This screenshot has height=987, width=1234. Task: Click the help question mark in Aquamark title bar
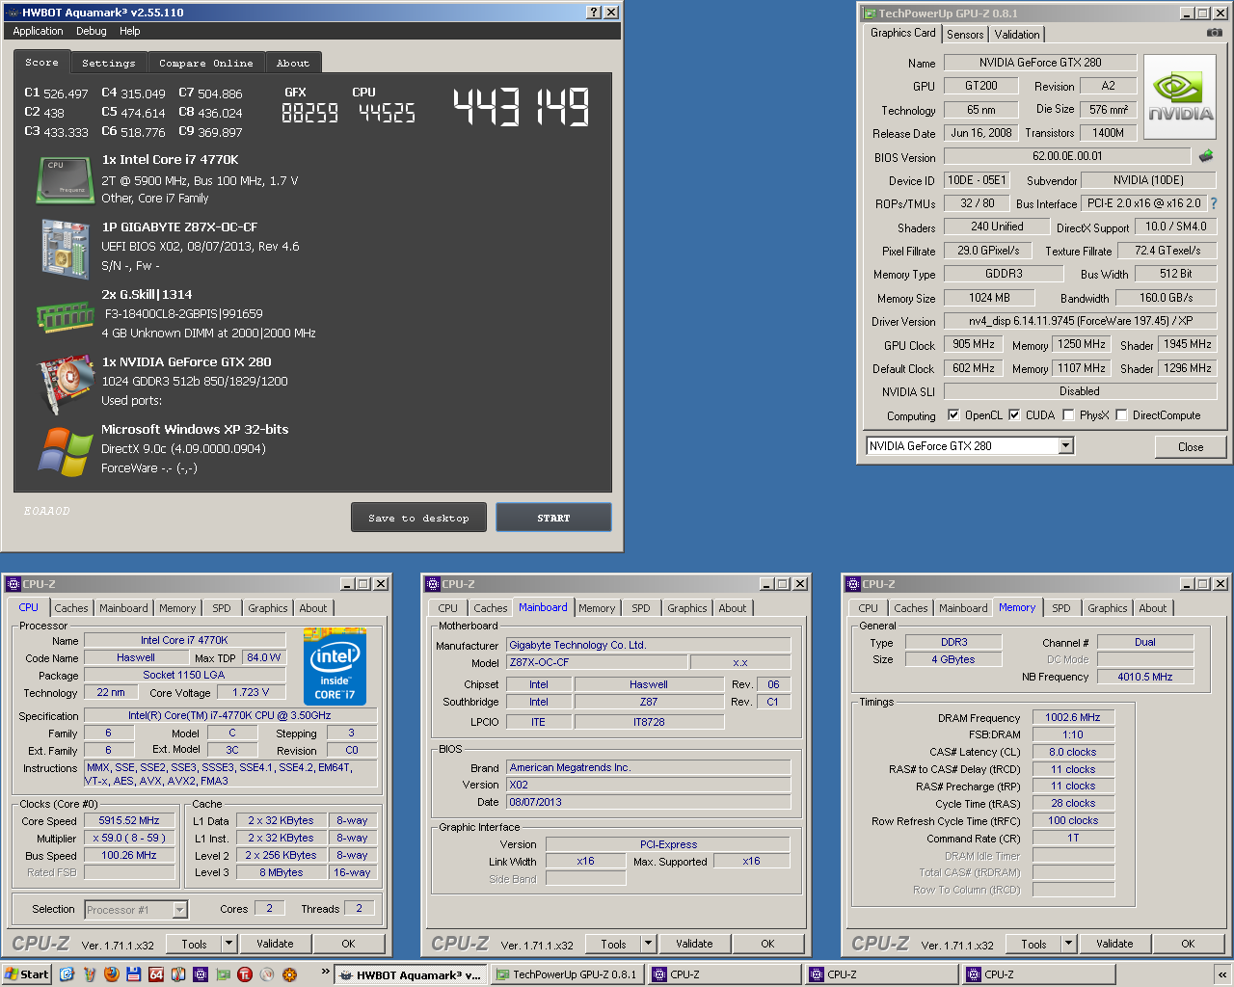(594, 13)
